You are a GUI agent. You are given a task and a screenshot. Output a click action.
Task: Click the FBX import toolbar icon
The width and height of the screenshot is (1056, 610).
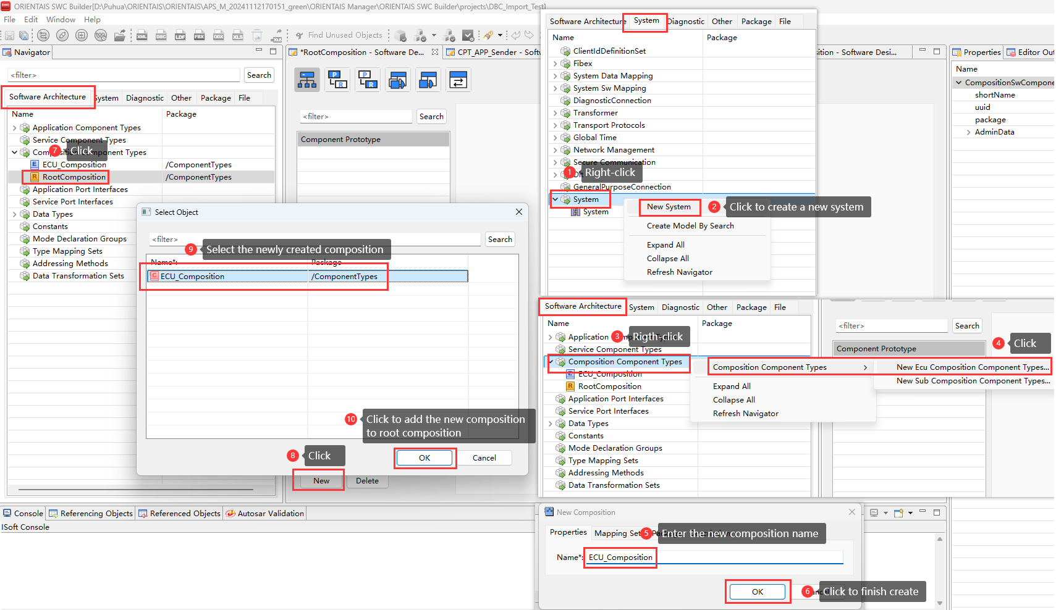199,36
